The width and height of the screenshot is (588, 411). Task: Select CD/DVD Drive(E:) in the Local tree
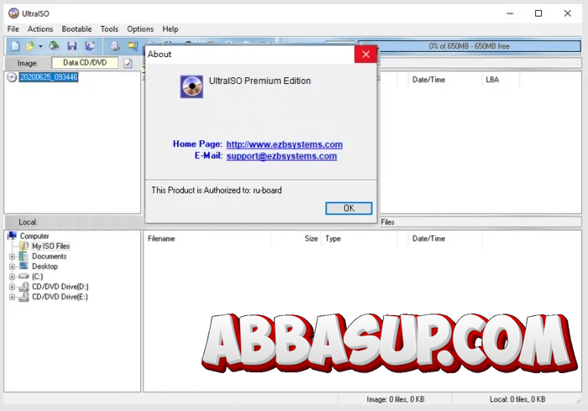tap(60, 297)
